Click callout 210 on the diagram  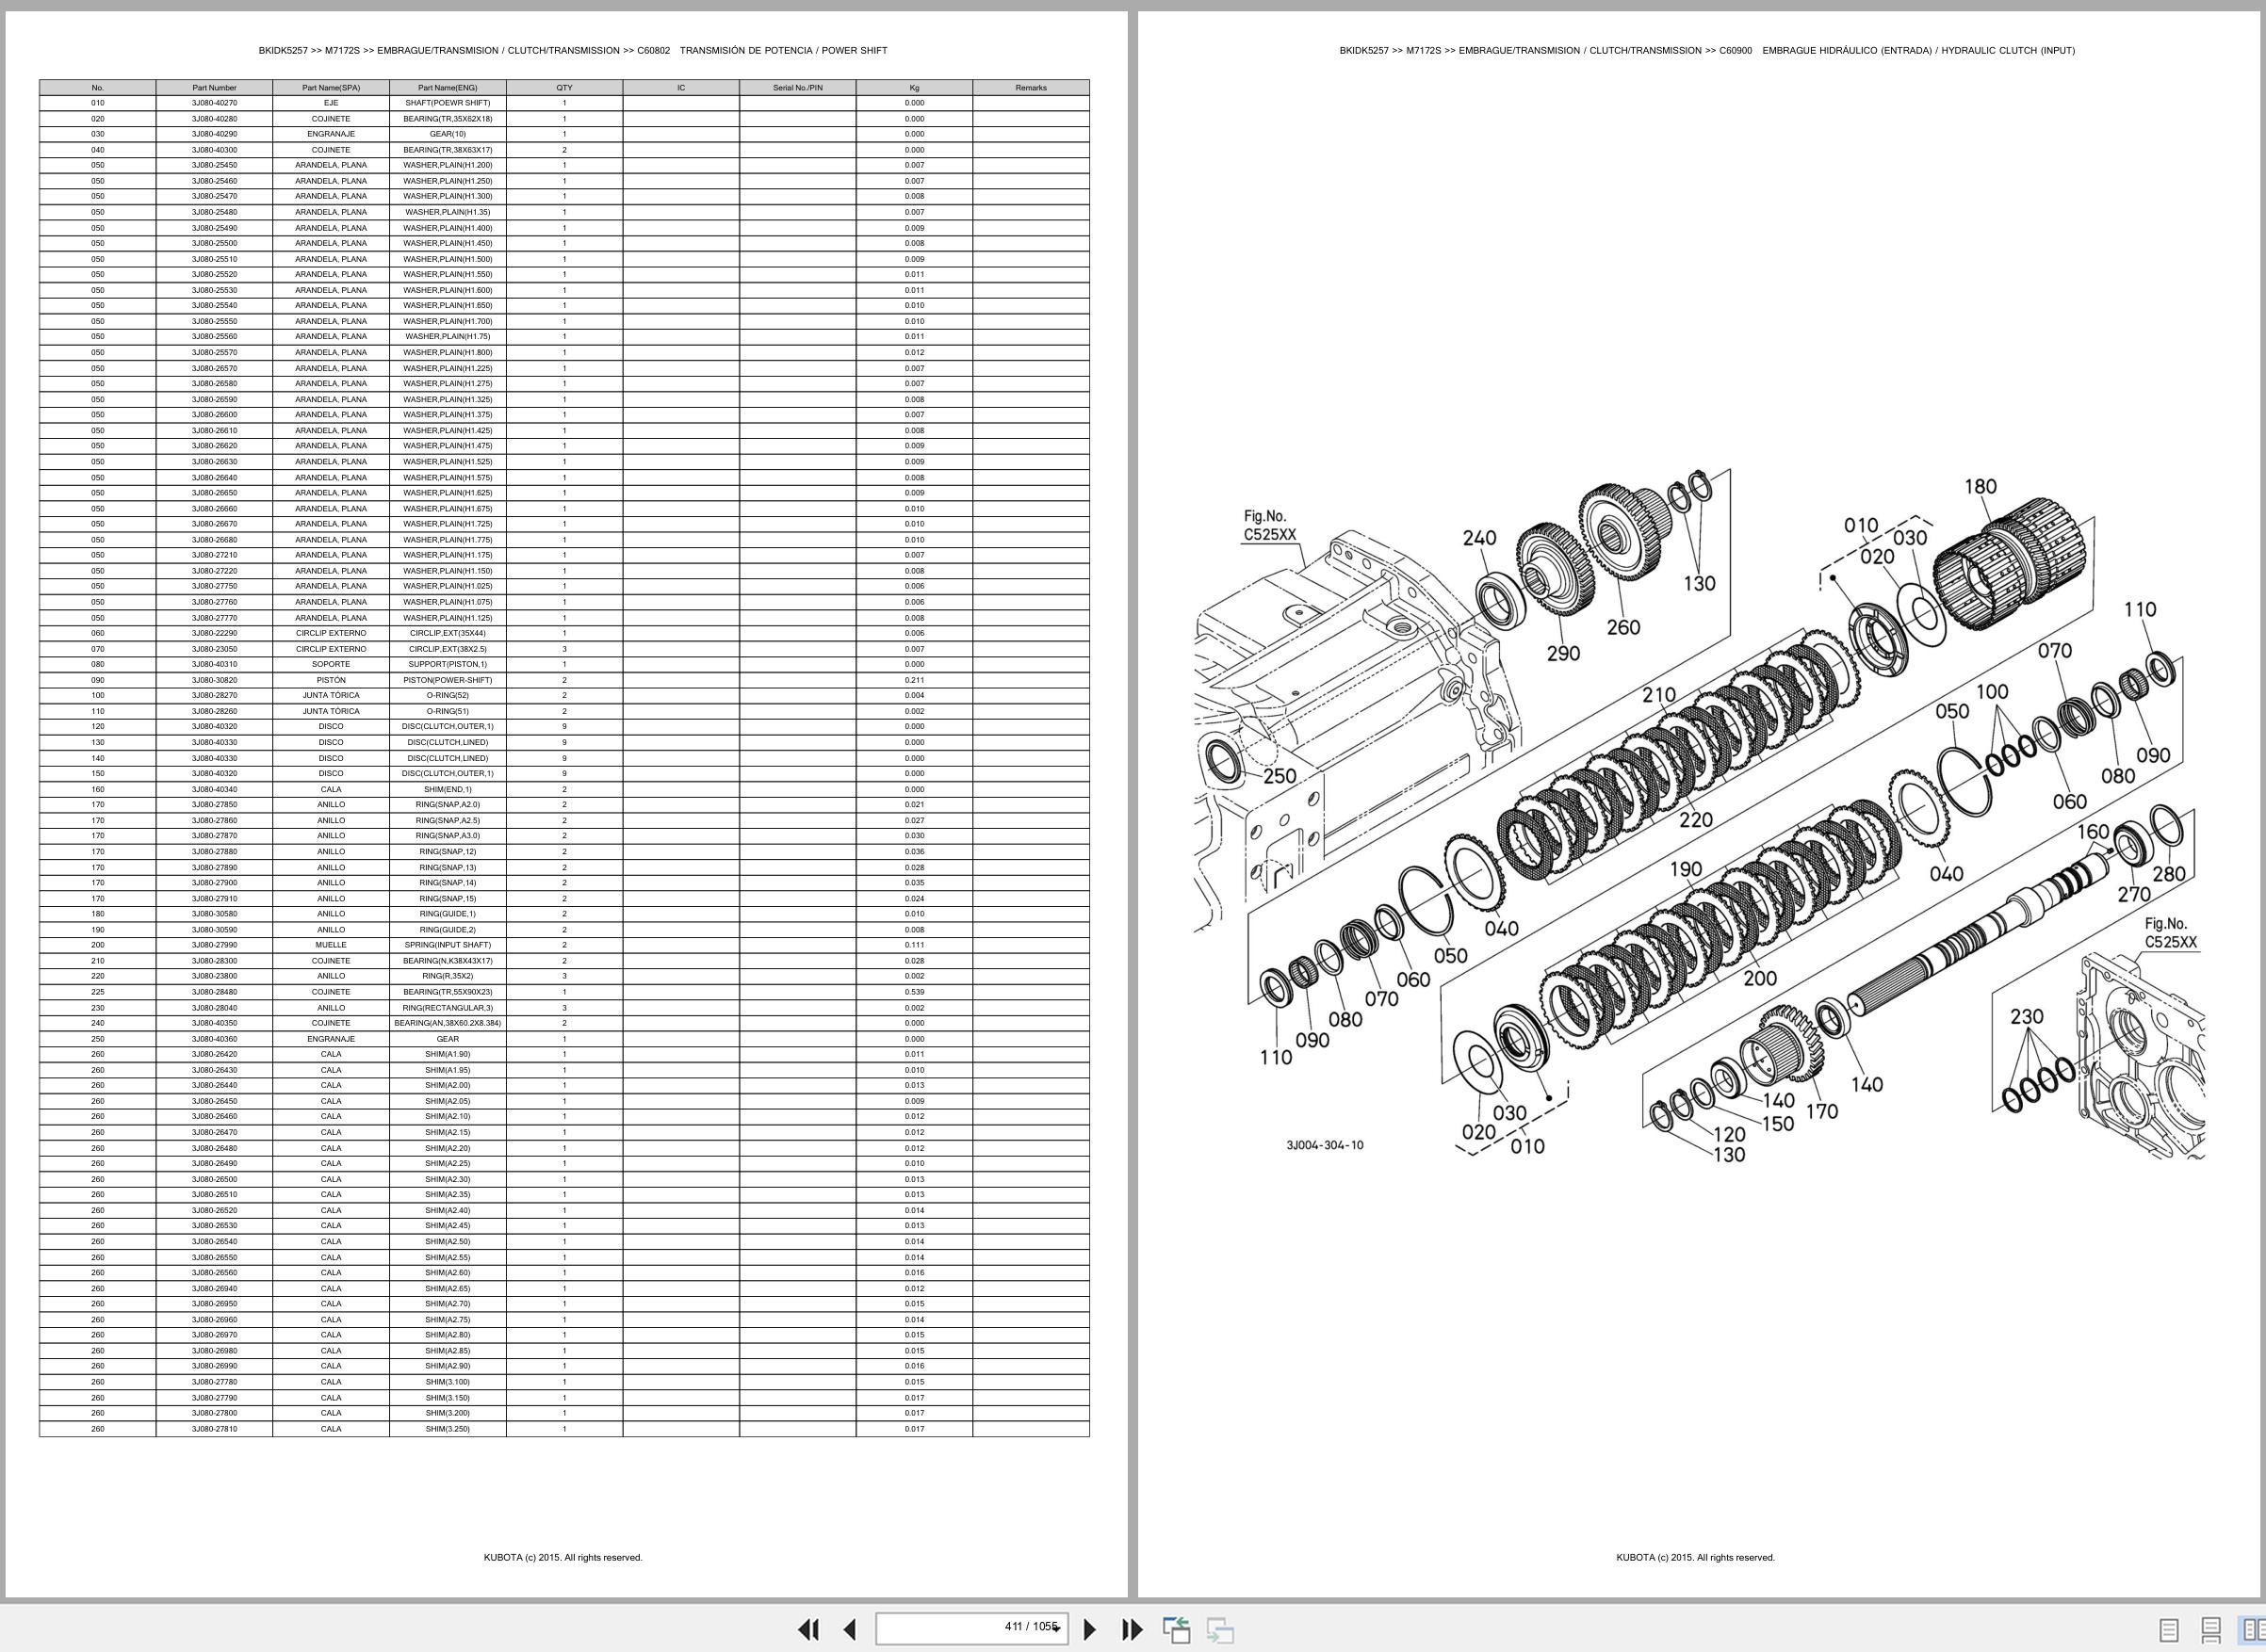pyautogui.click(x=1657, y=695)
